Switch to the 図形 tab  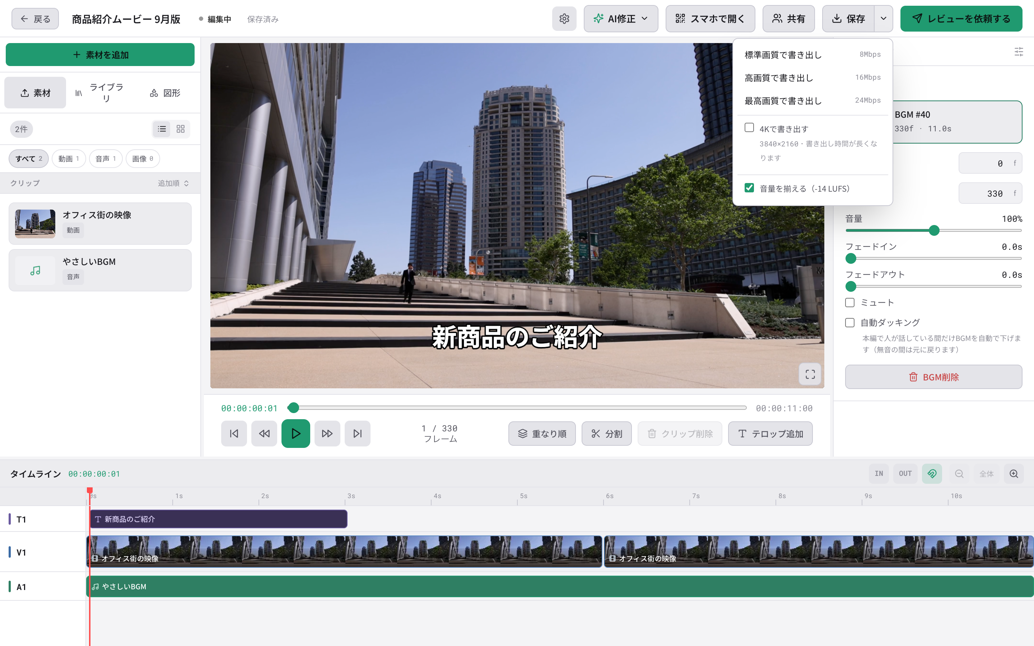click(x=166, y=93)
